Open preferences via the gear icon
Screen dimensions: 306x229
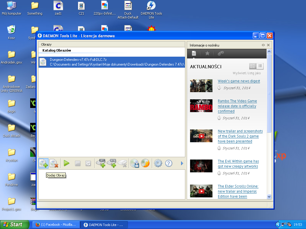158,163
